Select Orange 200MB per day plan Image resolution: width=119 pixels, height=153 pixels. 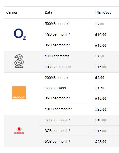[57, 78]
